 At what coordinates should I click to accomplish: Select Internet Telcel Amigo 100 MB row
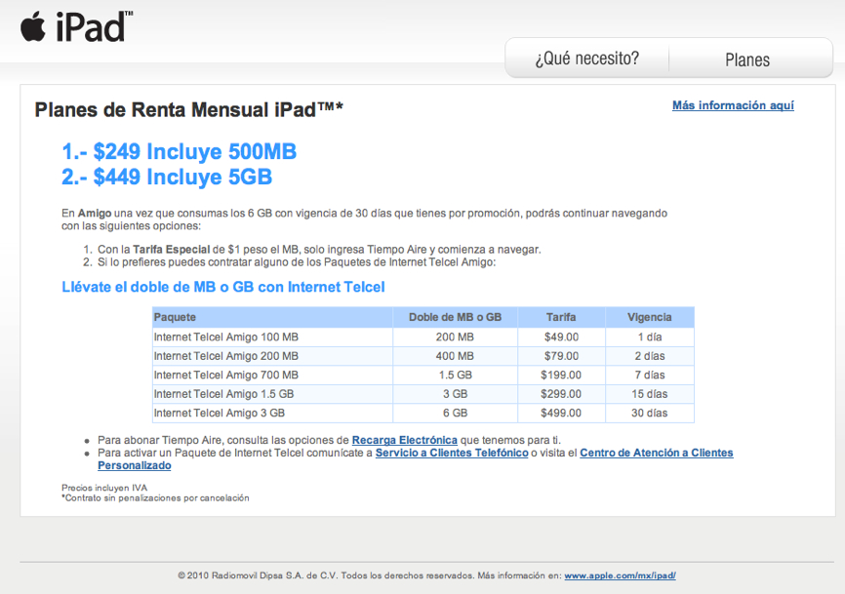pyautogui.click(x=423, y=337)
